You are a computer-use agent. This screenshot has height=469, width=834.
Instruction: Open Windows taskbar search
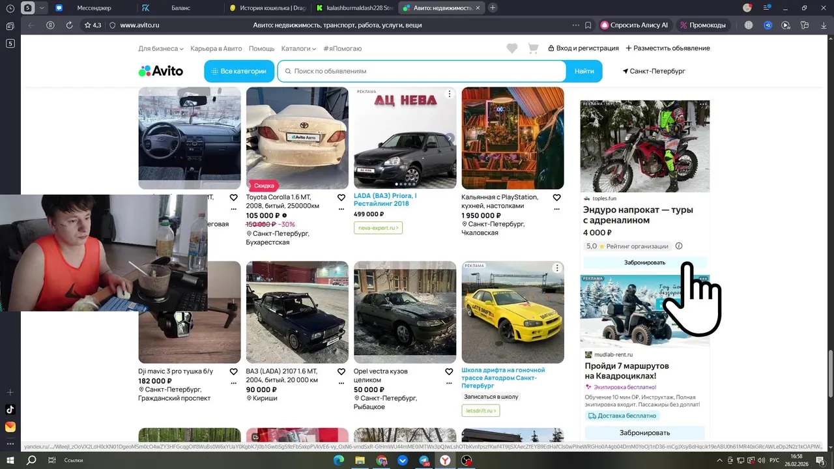click(31, 460)
